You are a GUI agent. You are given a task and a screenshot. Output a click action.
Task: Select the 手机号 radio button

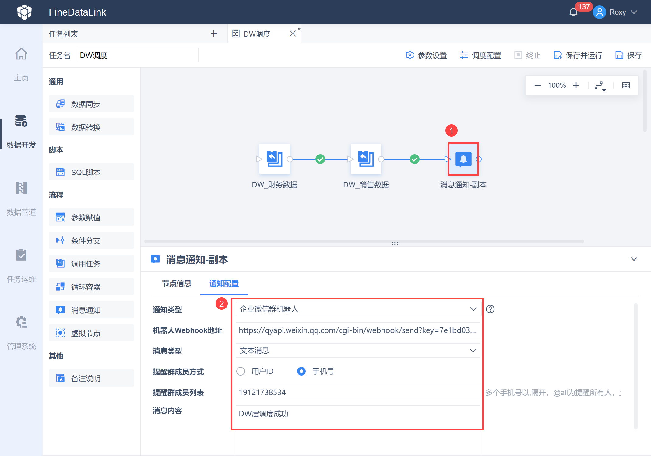(x=301, y=371)
